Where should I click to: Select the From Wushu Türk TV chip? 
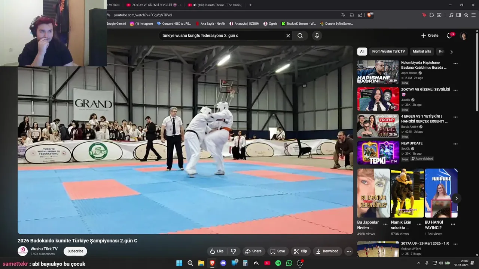click(x=388, y=52)
